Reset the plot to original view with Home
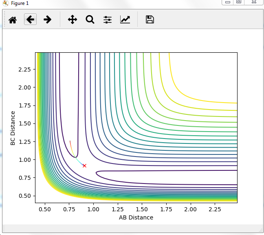The height and width of the screenshot is (235, 264). [13, 19]
